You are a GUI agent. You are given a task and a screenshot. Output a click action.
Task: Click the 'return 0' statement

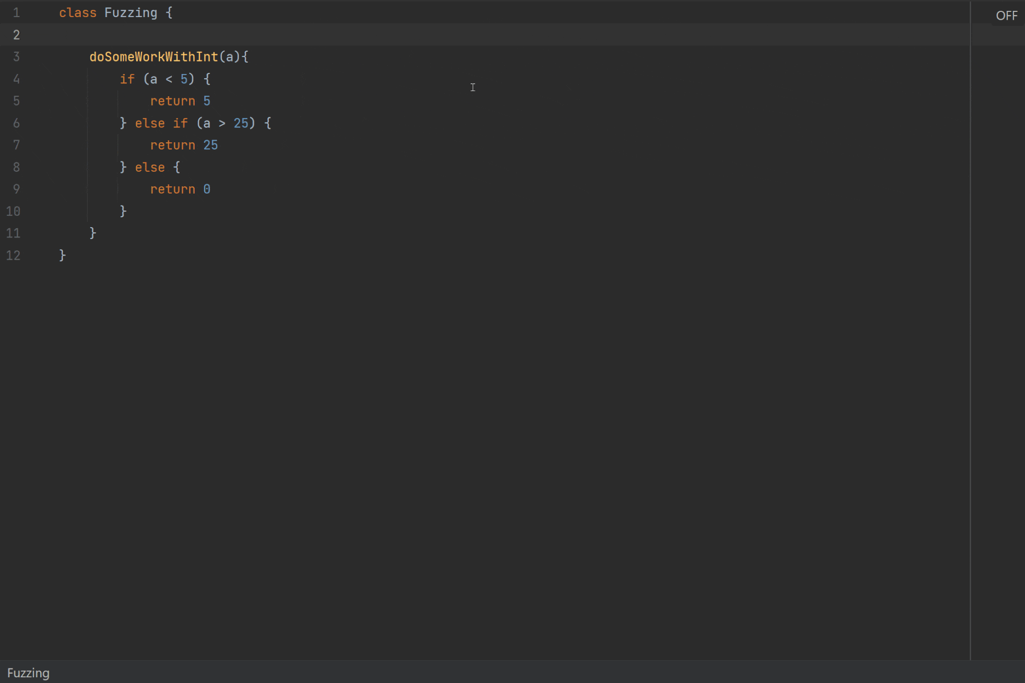click(x=180, y=189)
